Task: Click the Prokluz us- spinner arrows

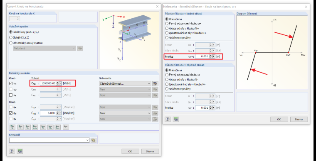Action: coord(211,108)
